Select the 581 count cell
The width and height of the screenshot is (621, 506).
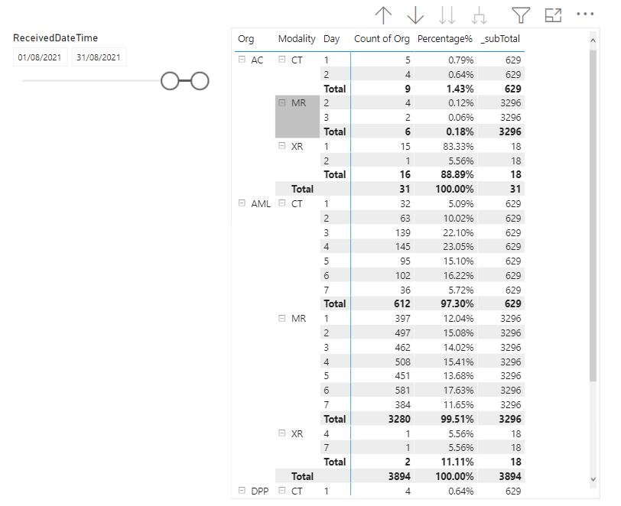point(382,391)
